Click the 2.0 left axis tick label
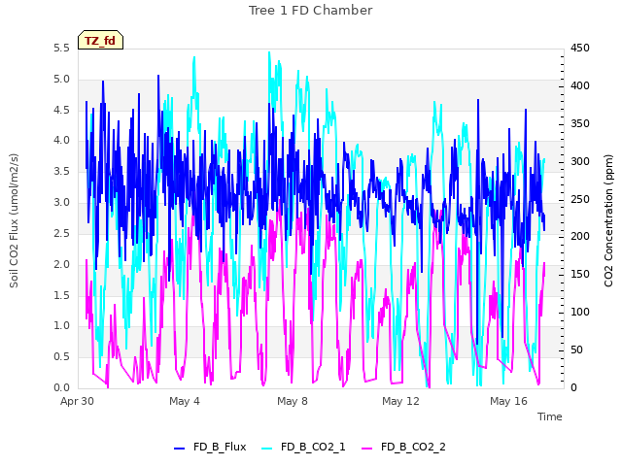 coord(62,264)
